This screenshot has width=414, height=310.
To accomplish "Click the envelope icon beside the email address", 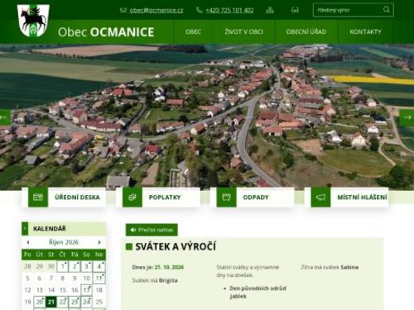I will [123, 10].
